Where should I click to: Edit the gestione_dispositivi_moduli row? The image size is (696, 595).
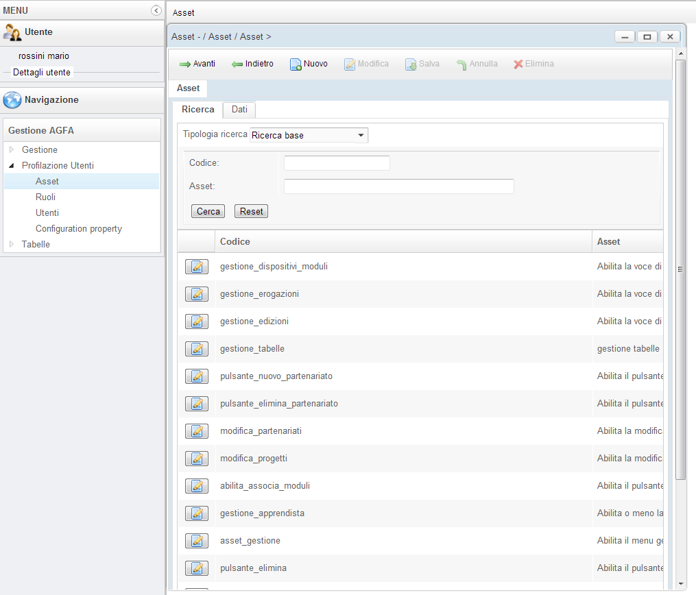coord(197,267)
